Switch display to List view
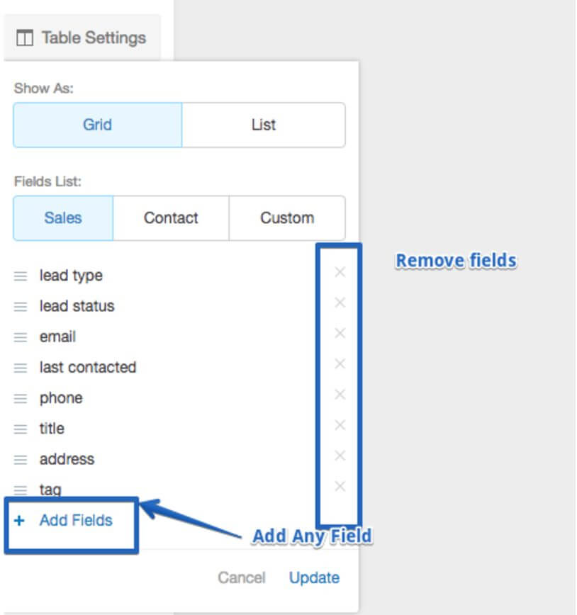The height and width of the screenshot is (615, 577). point(263,125)
